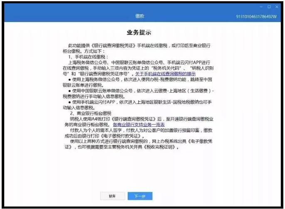Click the 缴款 title in the header
This screenshot has width=285, height=209.
pyautogui.click(x=139, y=16)
